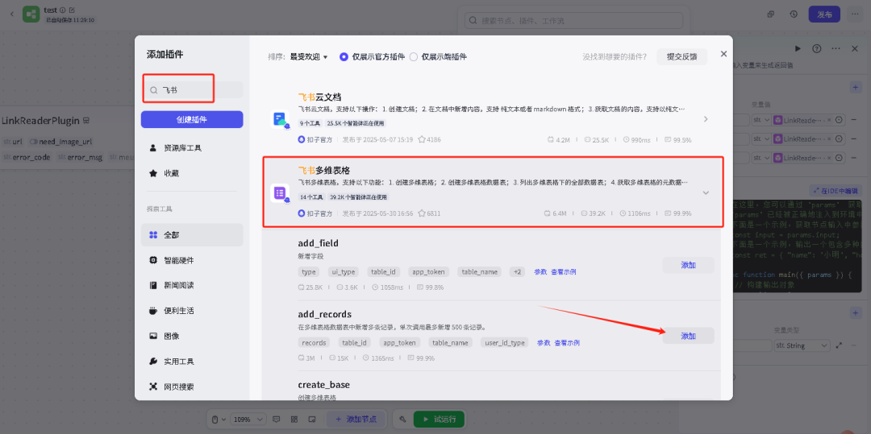Select the 网页搜索 category
The width and height of the screenshot is (871, 434).
click(192, 386)
